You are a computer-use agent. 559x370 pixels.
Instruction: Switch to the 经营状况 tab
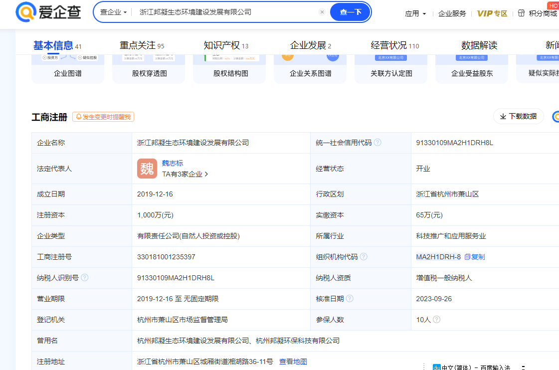[394, 45]
